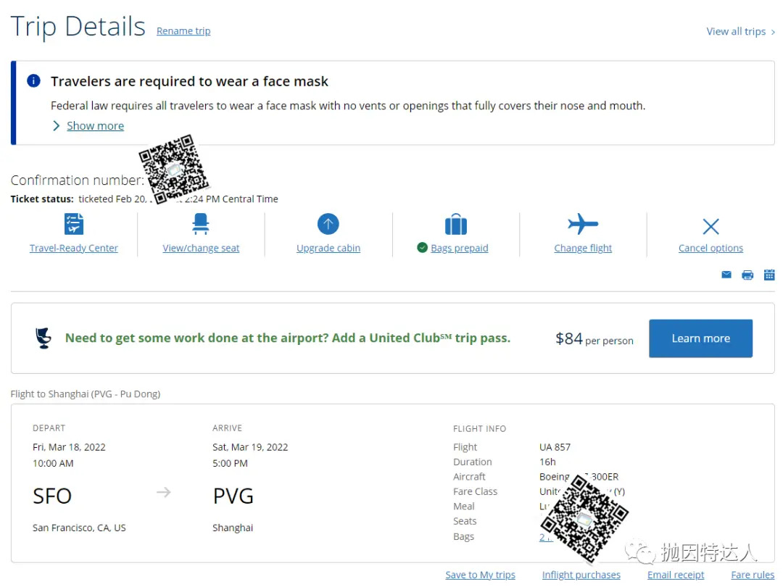Screen dimensions: 783x587
Task: Click the email envelope icon
Action: click(x=726, y=275)
